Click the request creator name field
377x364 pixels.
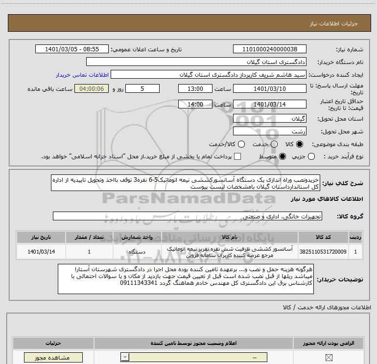click(209, 74)
